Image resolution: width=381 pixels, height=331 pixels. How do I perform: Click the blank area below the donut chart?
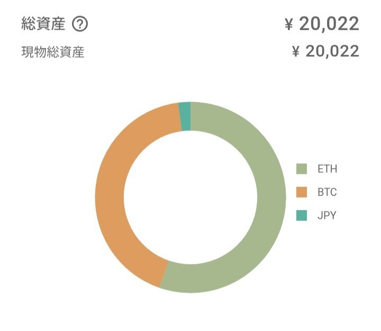190,312
